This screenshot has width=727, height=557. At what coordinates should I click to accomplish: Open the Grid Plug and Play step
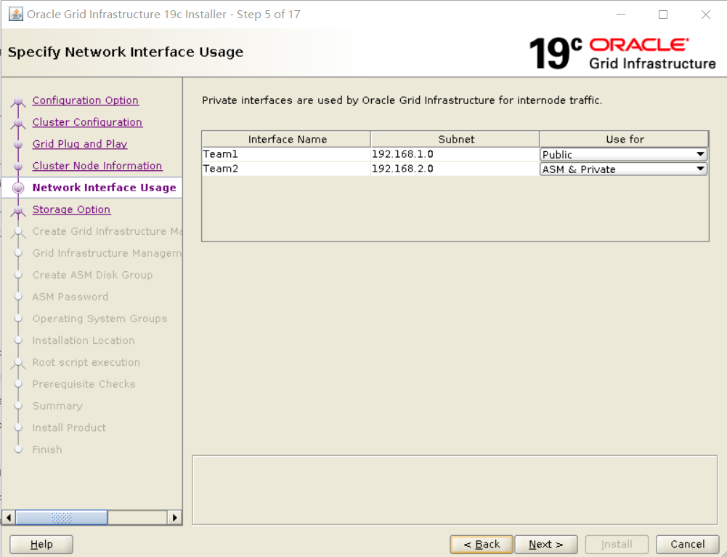[80, 144]
